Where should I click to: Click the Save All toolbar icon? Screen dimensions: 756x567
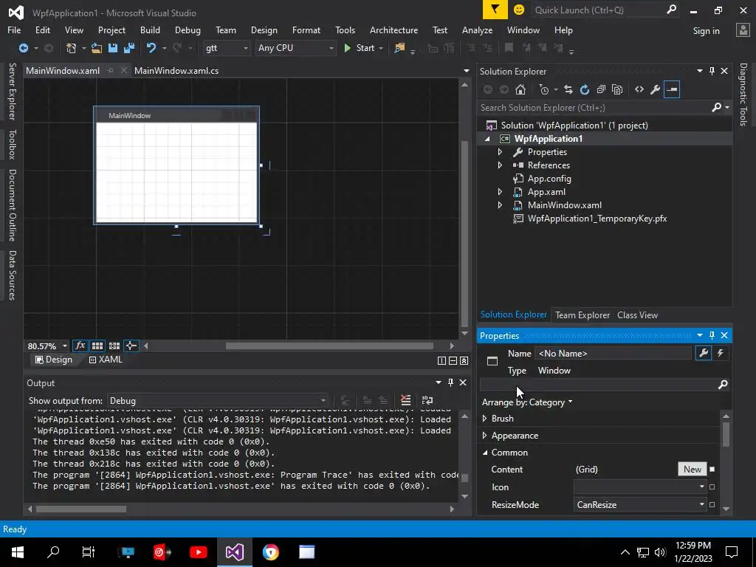(129, 48)
